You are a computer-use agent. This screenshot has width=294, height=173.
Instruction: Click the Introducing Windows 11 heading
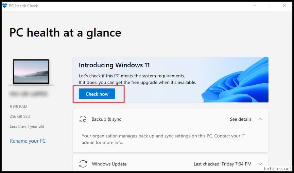pos(114,65)
